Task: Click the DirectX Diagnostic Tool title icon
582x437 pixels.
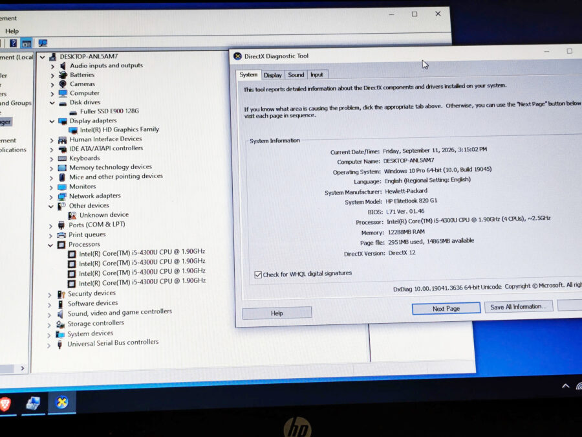Action: pos(237,56)
